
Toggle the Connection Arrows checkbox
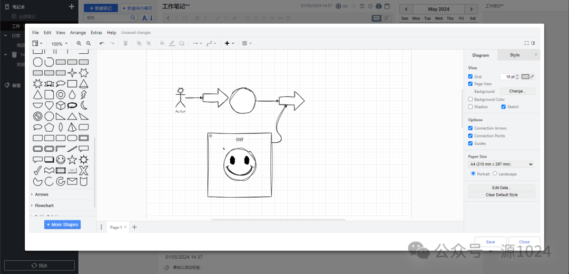[470, 128]
